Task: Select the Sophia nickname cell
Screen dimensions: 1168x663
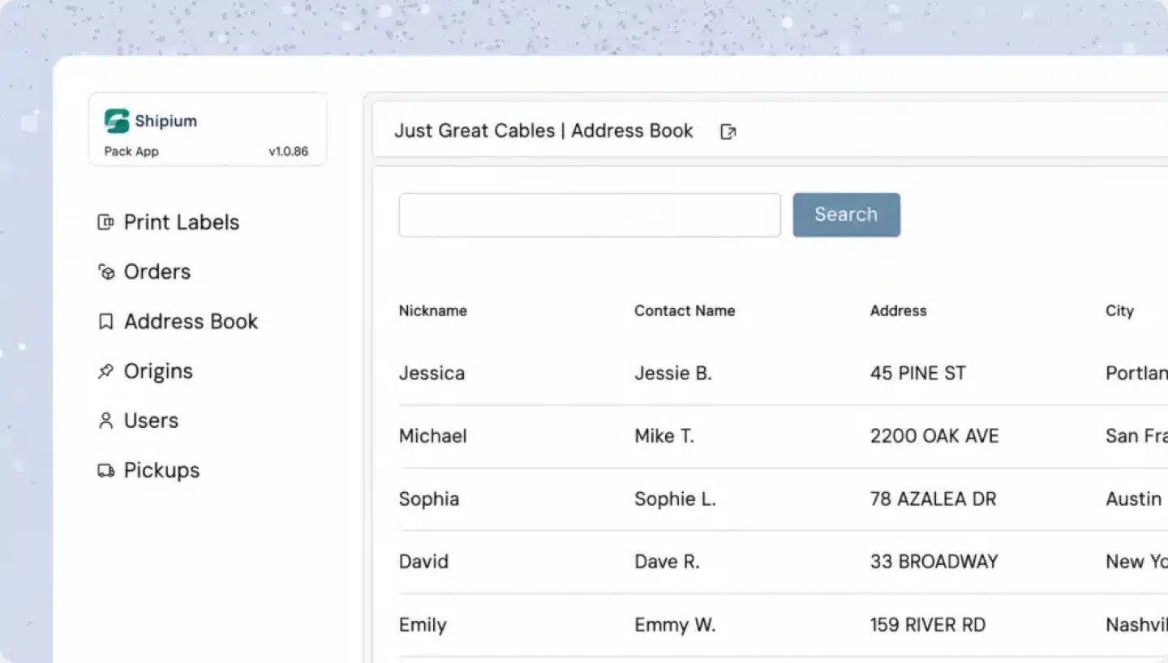Action: 429,498
